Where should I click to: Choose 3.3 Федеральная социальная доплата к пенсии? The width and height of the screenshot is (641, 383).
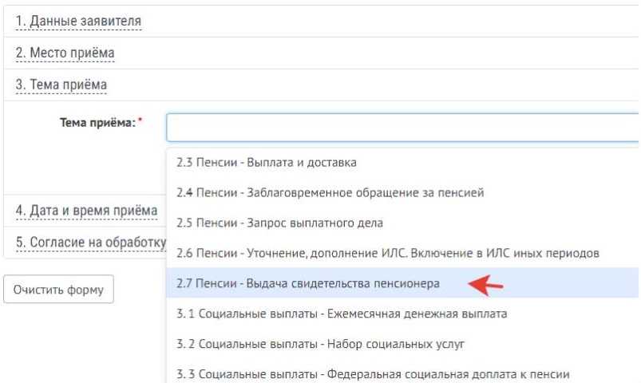pyautogui.click(x=374, y=373)
